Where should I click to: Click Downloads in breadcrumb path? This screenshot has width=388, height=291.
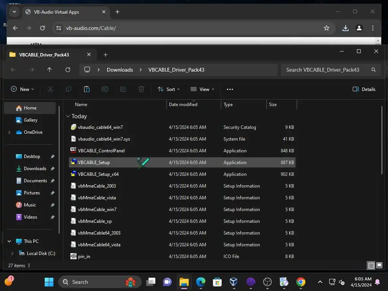point(120,70)
